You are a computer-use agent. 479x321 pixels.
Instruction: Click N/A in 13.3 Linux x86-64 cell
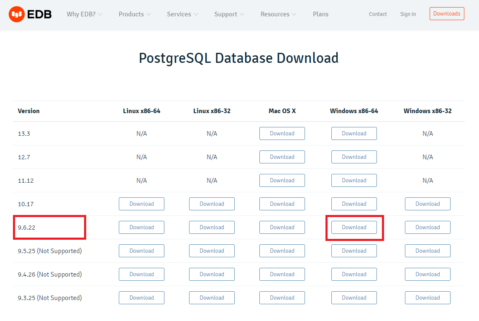point(141,134)
